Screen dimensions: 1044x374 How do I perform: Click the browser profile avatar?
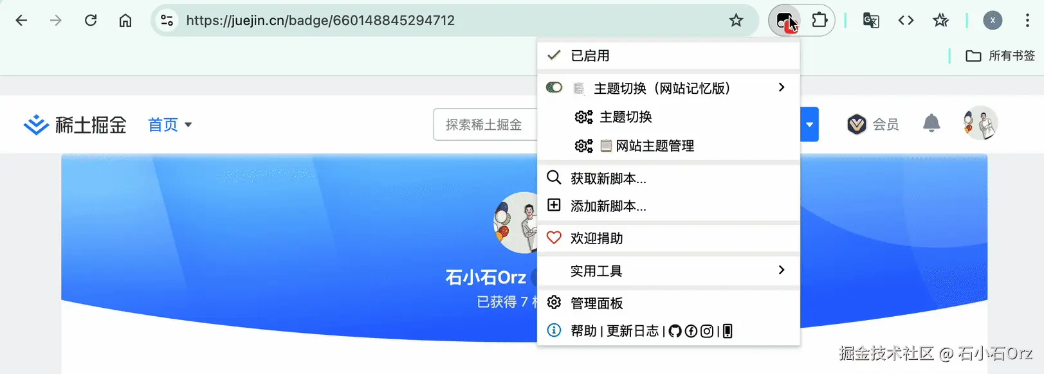click(x=993, y=21)
